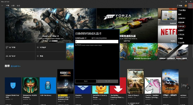193x105 pixels.
Task: Open the Gardenscapes promo tile
Action: click(x=143, y=52)
